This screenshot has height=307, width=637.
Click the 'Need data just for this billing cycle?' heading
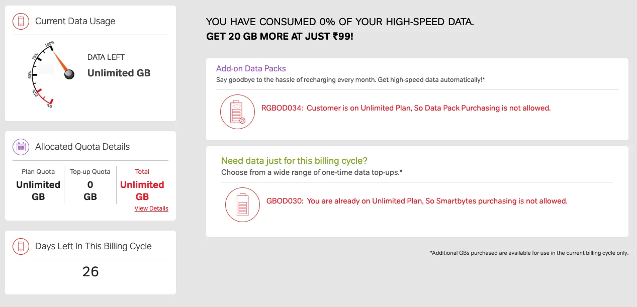point(294,161)
